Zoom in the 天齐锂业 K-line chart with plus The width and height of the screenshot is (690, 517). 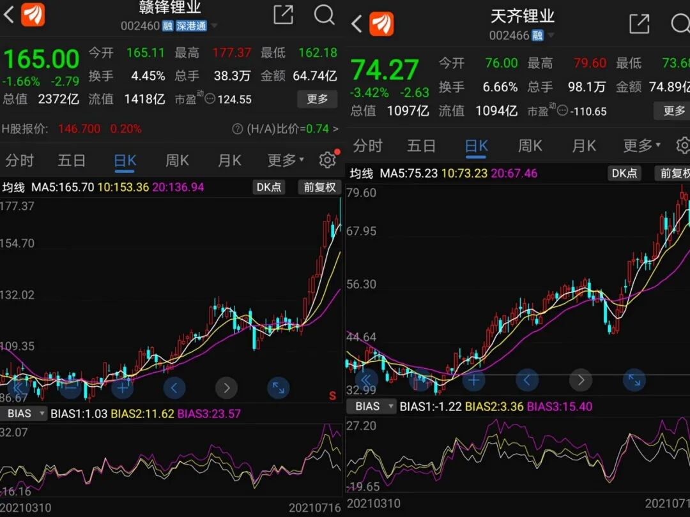point(473,380)
